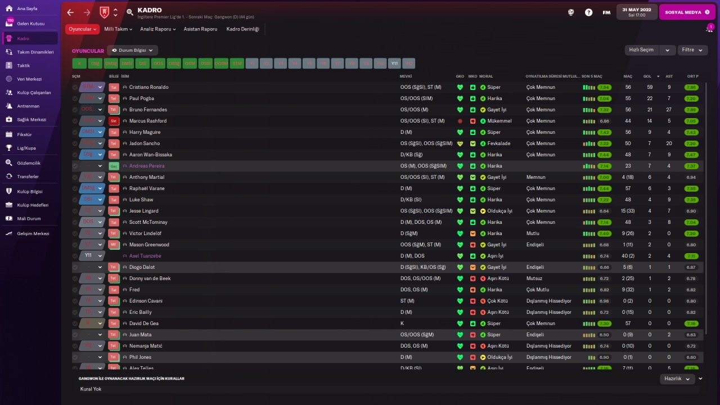720x405 pixels.
Task: Open Veri Merkezi sidebar icon
Action: 9,79
